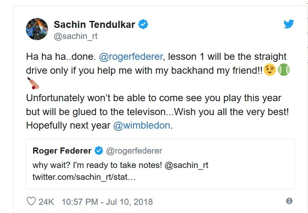This screenshot has width=308, height=213.
Task: Open the @sachin_rt handle
Action: (x=76, y=36)
